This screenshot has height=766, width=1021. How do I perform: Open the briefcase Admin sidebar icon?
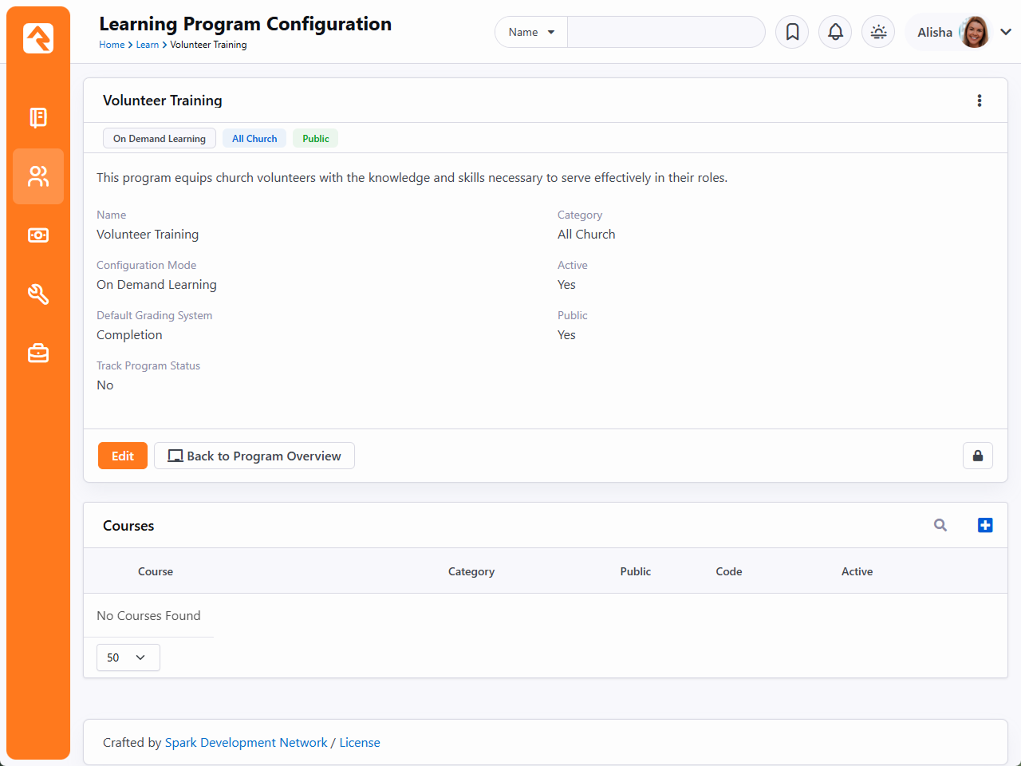tap(38, 353)
